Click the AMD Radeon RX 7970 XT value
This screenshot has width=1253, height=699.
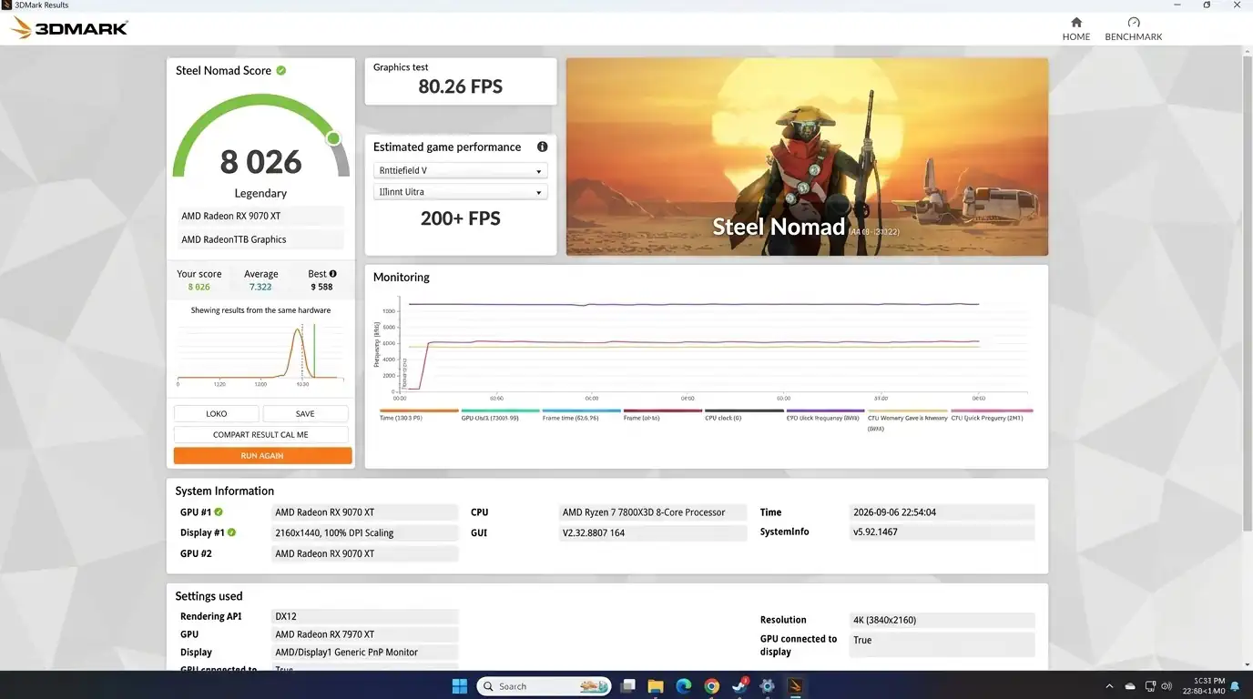(x=364, y=634)
